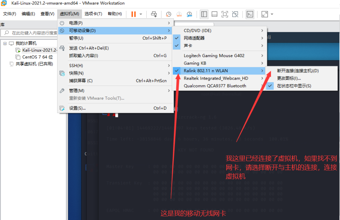Image resolution: width=340 pixels, height=220 pixels.
Task: Click the take snapshot clock icon
Action: pos(168,14)
